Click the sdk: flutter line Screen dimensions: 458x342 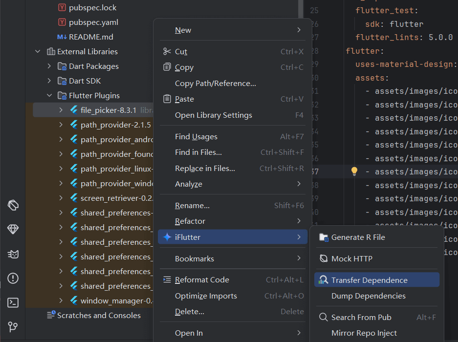pyautogui.click(x=394, y=24)
